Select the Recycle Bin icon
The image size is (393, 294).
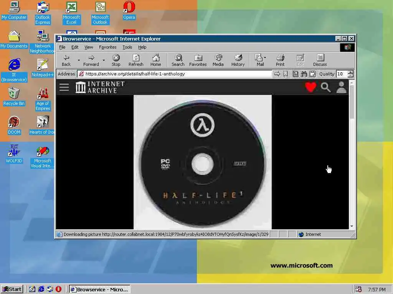click(x=14, y=97)
